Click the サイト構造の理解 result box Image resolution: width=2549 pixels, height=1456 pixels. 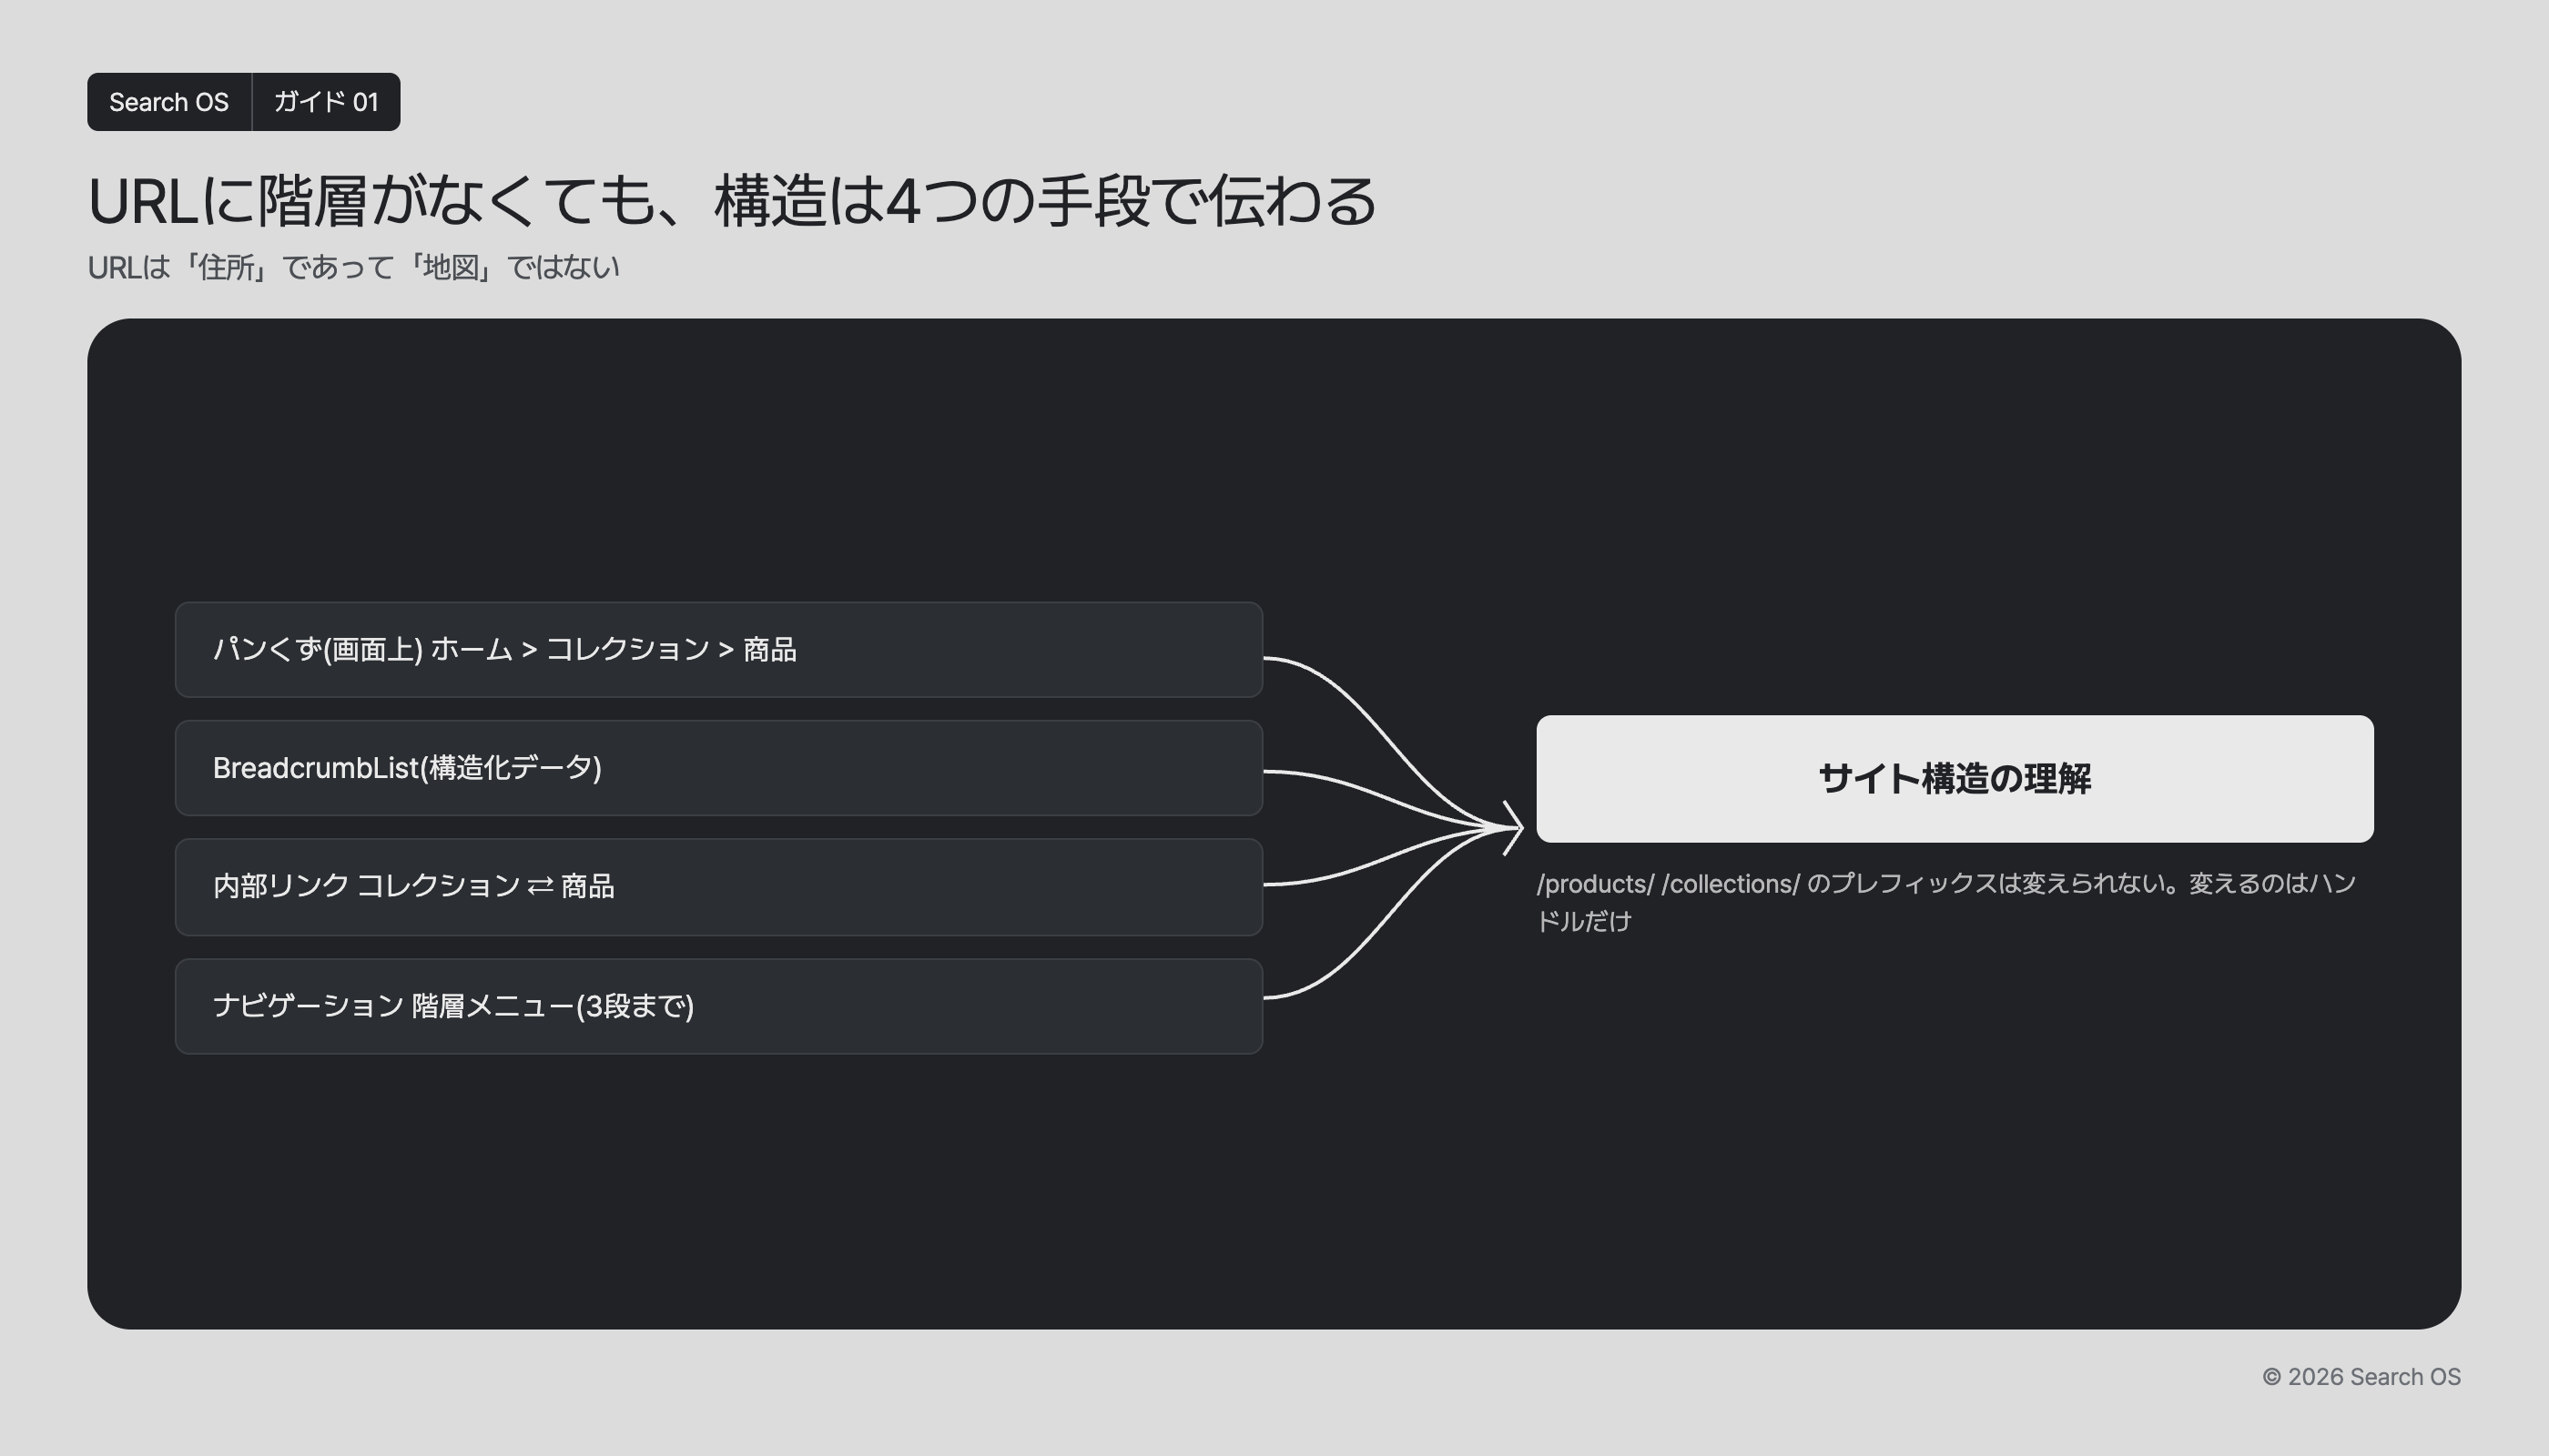coord(1955,778)
